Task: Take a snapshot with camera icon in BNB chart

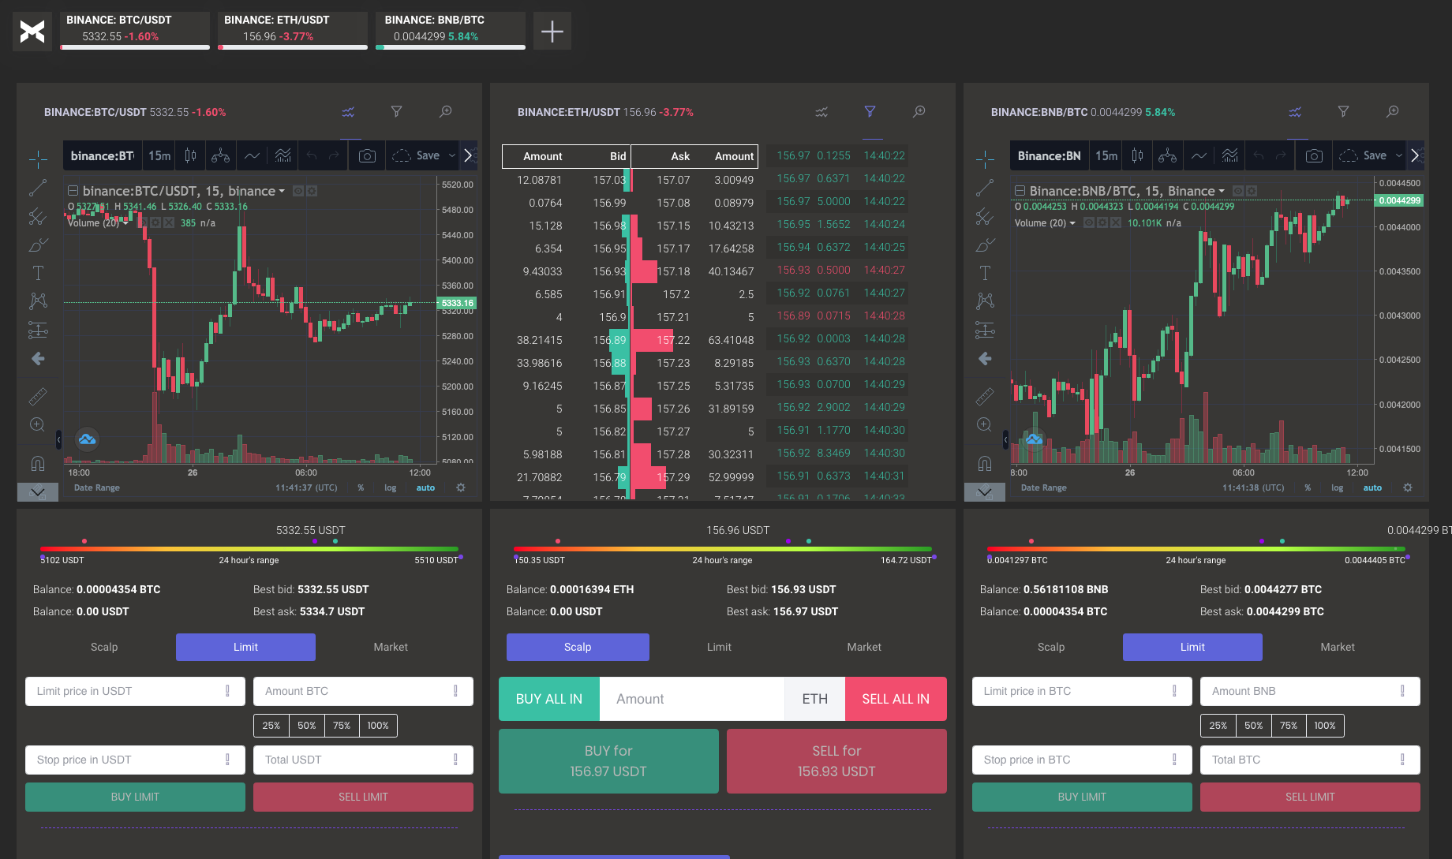Action: pos(1314,155)
